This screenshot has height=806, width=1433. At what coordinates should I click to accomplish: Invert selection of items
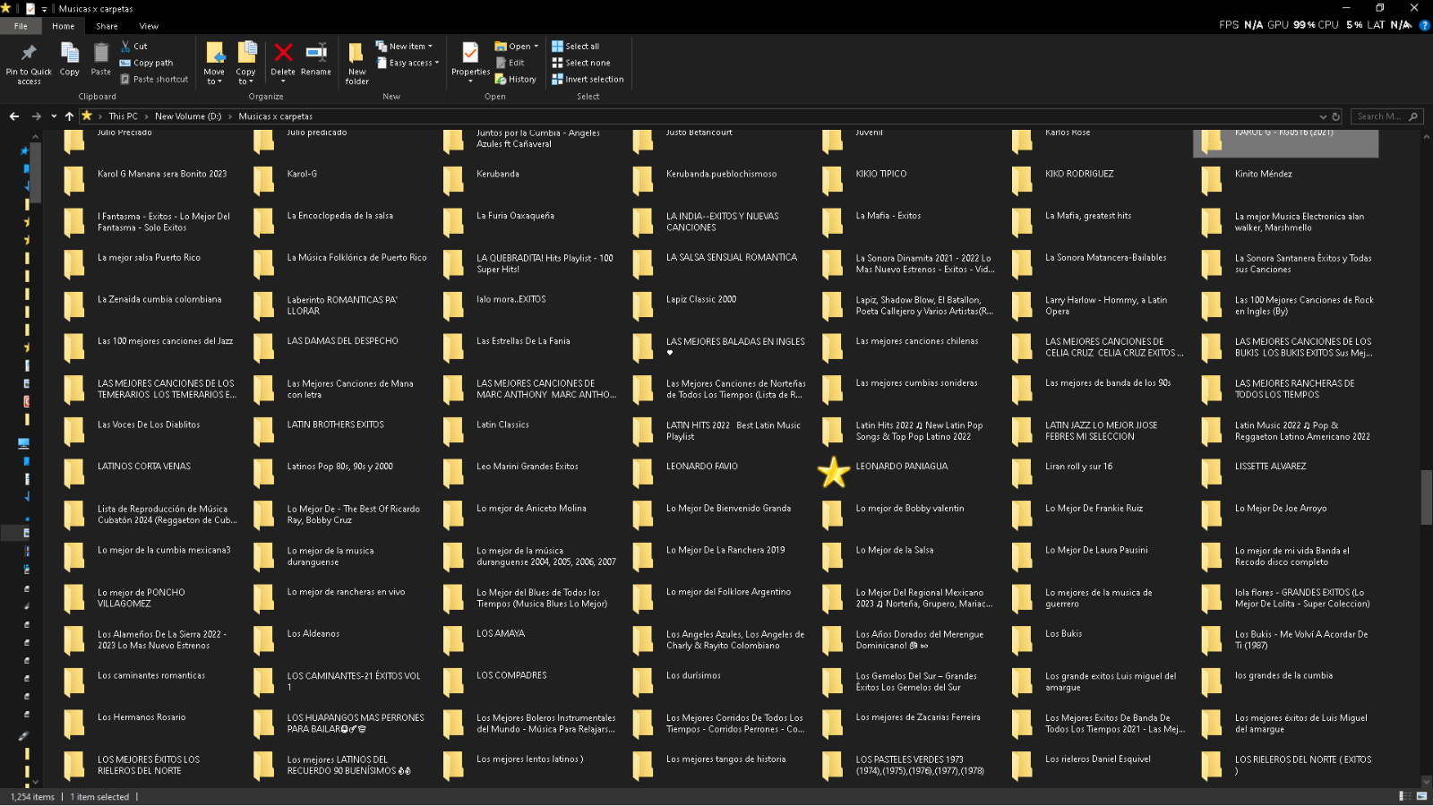tap(588, 79)
